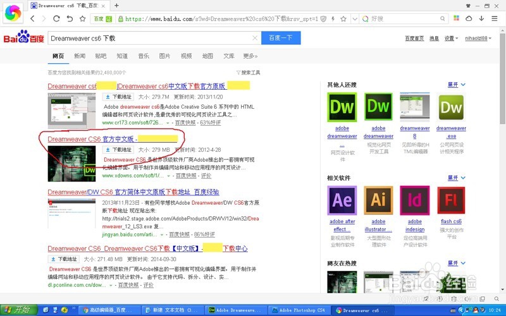This screenshot has height=316, width=506.
Task: Click the Baidu logo
Action: (x=23, y=37)
